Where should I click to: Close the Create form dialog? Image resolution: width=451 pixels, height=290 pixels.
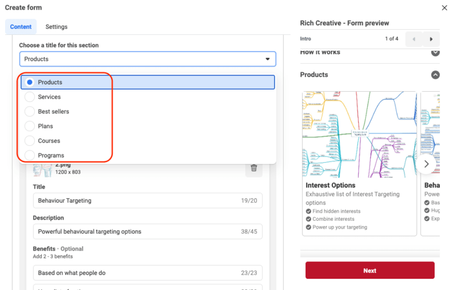(444, 8)
